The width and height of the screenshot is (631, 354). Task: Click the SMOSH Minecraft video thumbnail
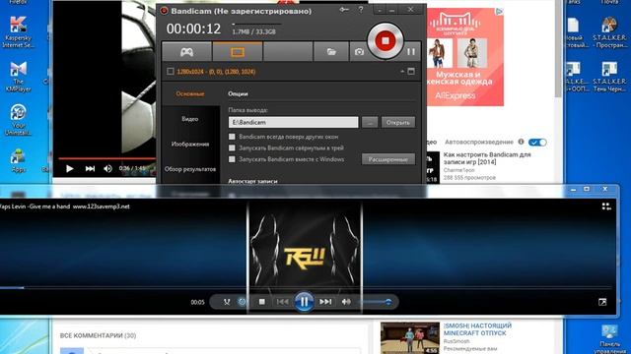(410, 338)
